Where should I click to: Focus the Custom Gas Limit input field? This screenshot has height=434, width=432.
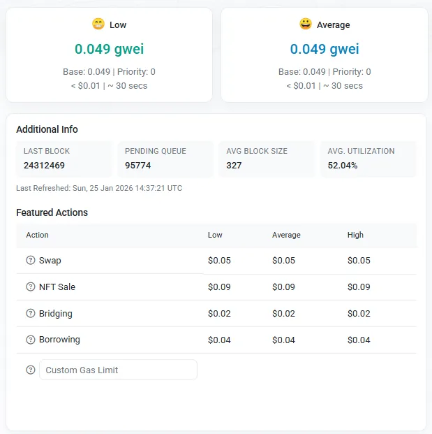coord(118,370)
